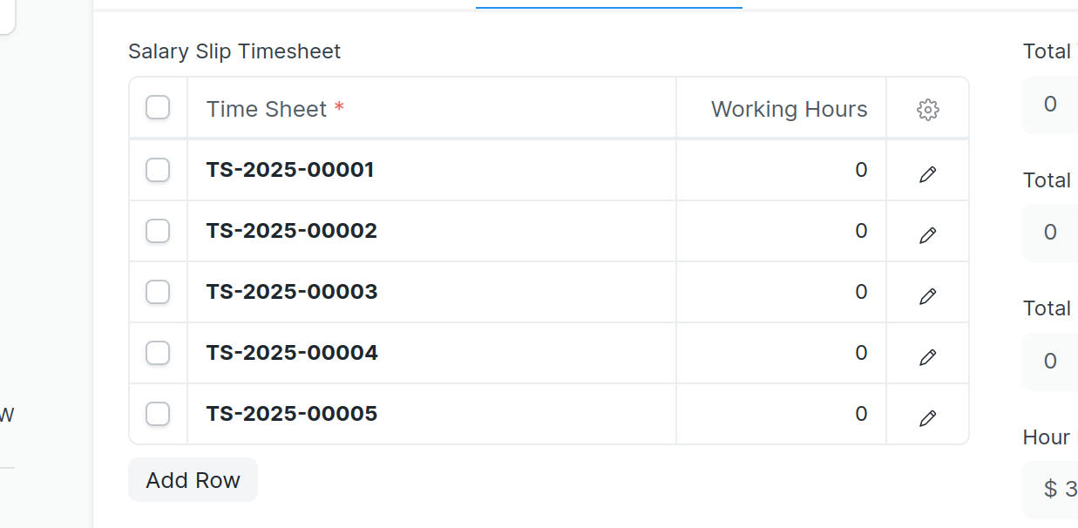Check the box for TS-2025-00002

pos(158,231)
